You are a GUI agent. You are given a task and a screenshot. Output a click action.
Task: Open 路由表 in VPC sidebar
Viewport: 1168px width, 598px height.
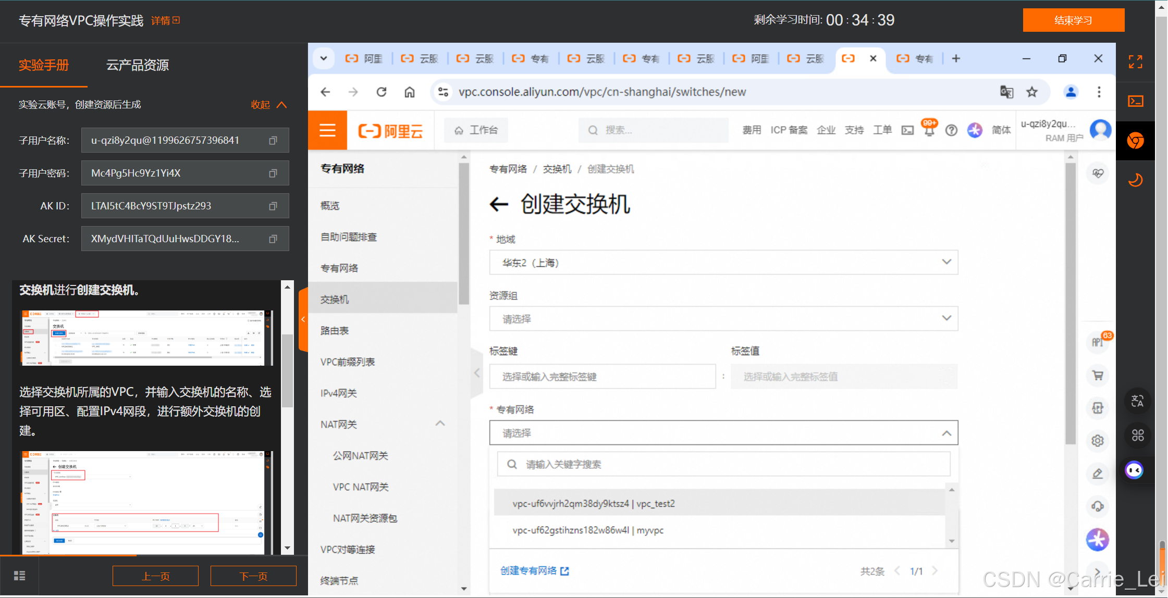pyautogui.click(x=335, y=331)
